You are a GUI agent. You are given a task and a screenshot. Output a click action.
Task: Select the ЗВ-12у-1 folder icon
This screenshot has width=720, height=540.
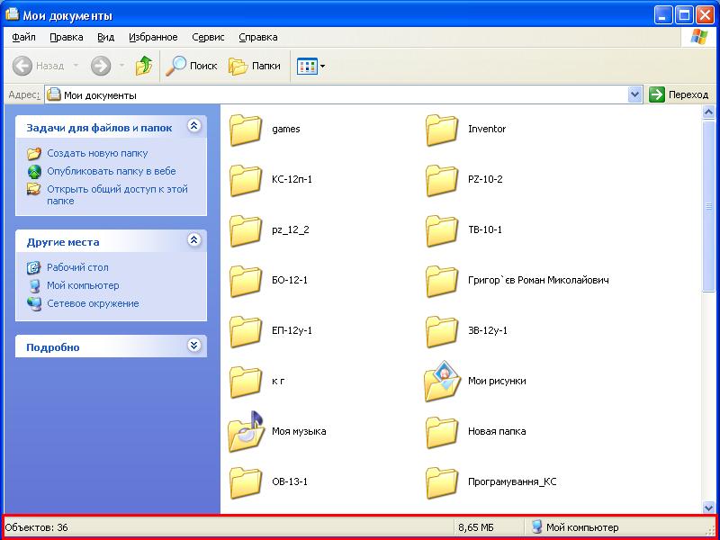click(442, 331)
